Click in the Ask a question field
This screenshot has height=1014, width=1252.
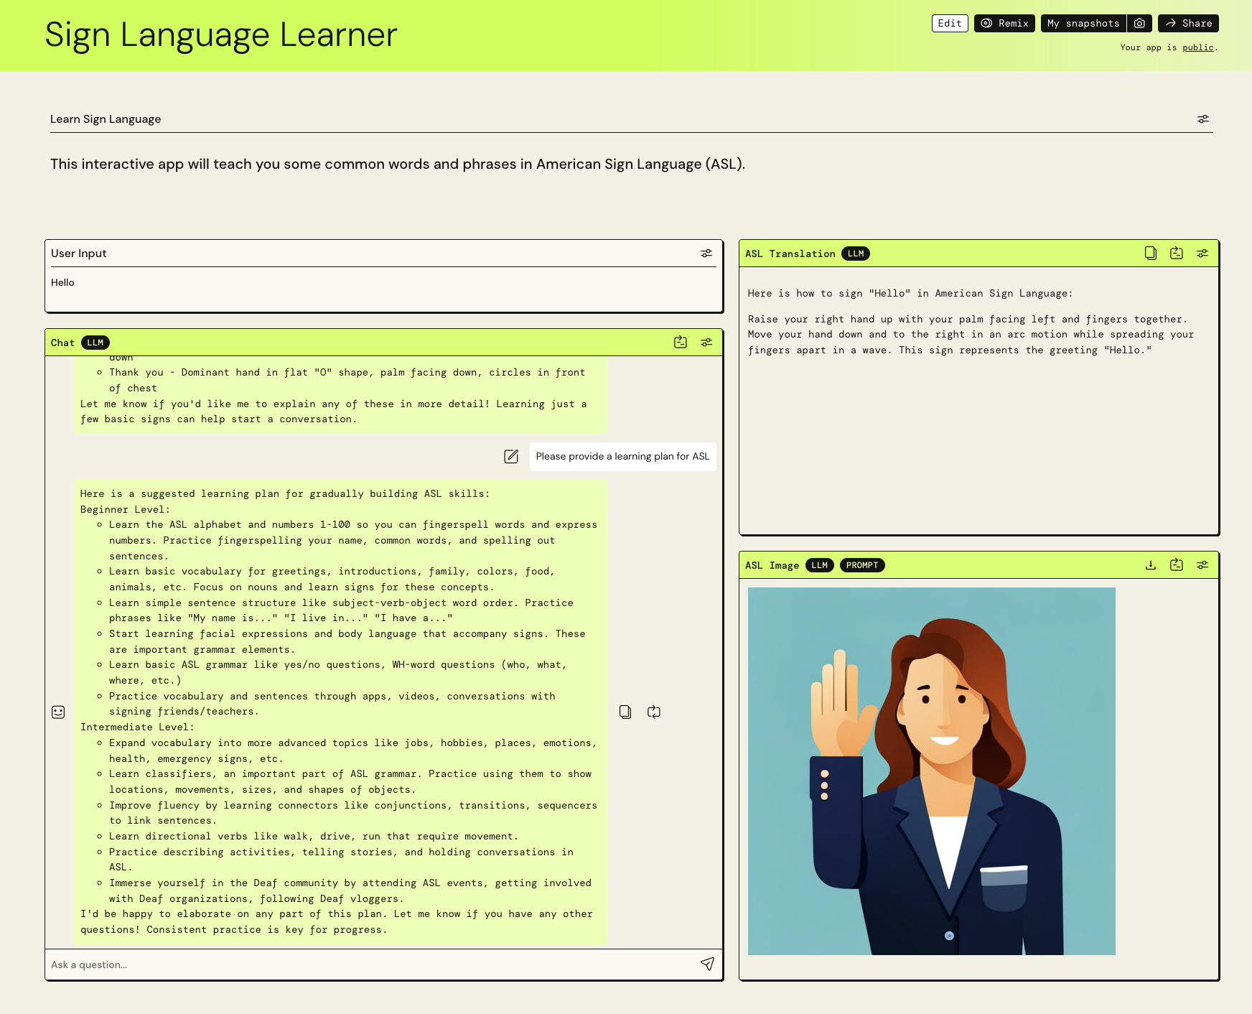287,965
